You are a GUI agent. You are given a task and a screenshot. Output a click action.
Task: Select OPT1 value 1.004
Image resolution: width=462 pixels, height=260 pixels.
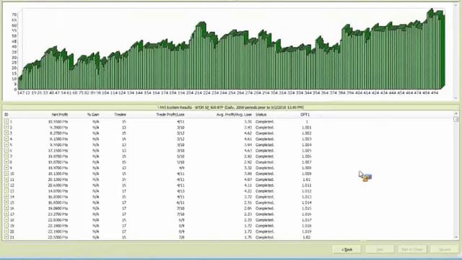pyautogui.click(x=306, y=144)
